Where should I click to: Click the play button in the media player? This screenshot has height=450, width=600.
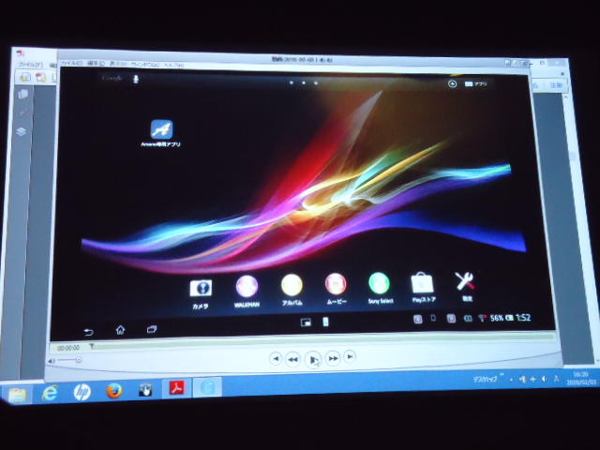(313, 359)
